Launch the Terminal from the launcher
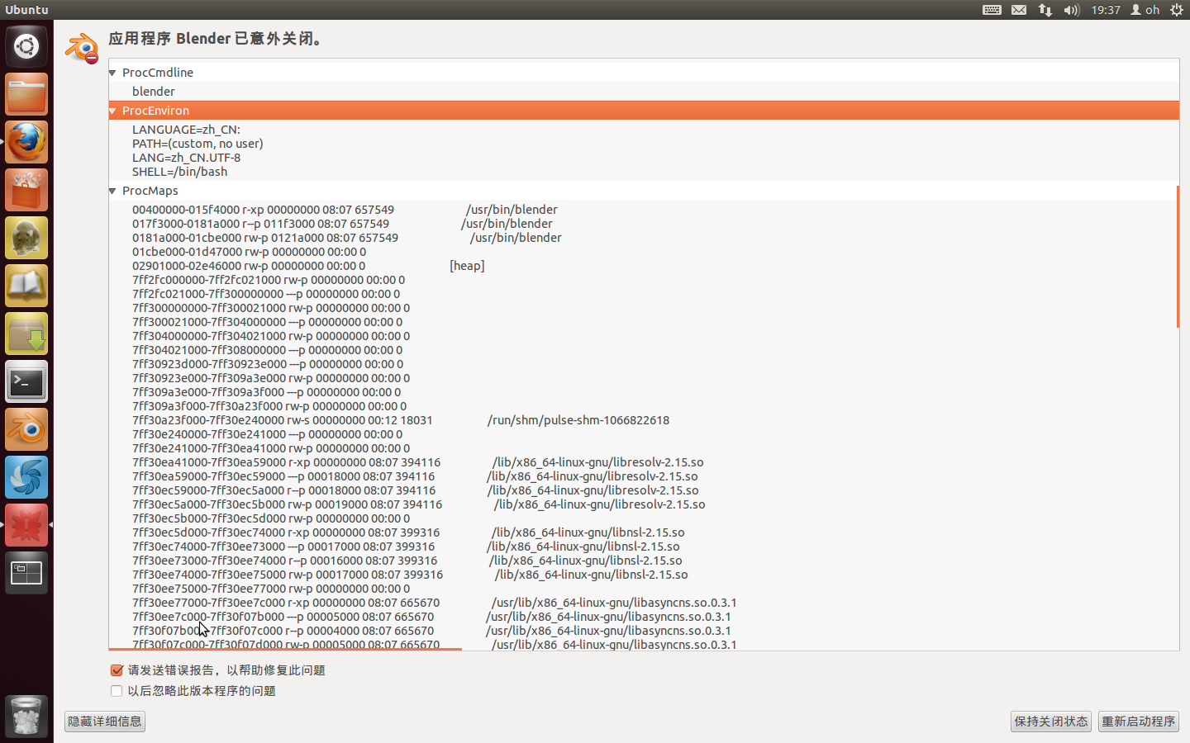Screen dimensions: 1190x743 coord(26,381)
